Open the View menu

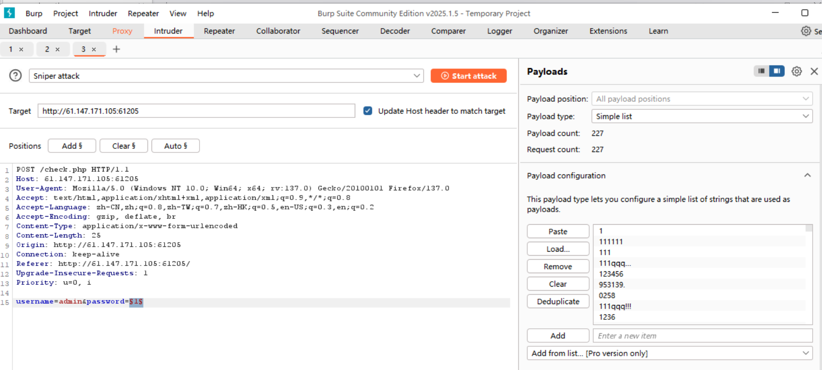point(178,13)
